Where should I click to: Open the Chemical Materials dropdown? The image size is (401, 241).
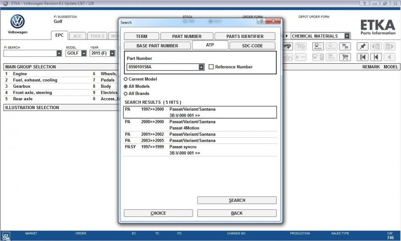pos(347,36)
